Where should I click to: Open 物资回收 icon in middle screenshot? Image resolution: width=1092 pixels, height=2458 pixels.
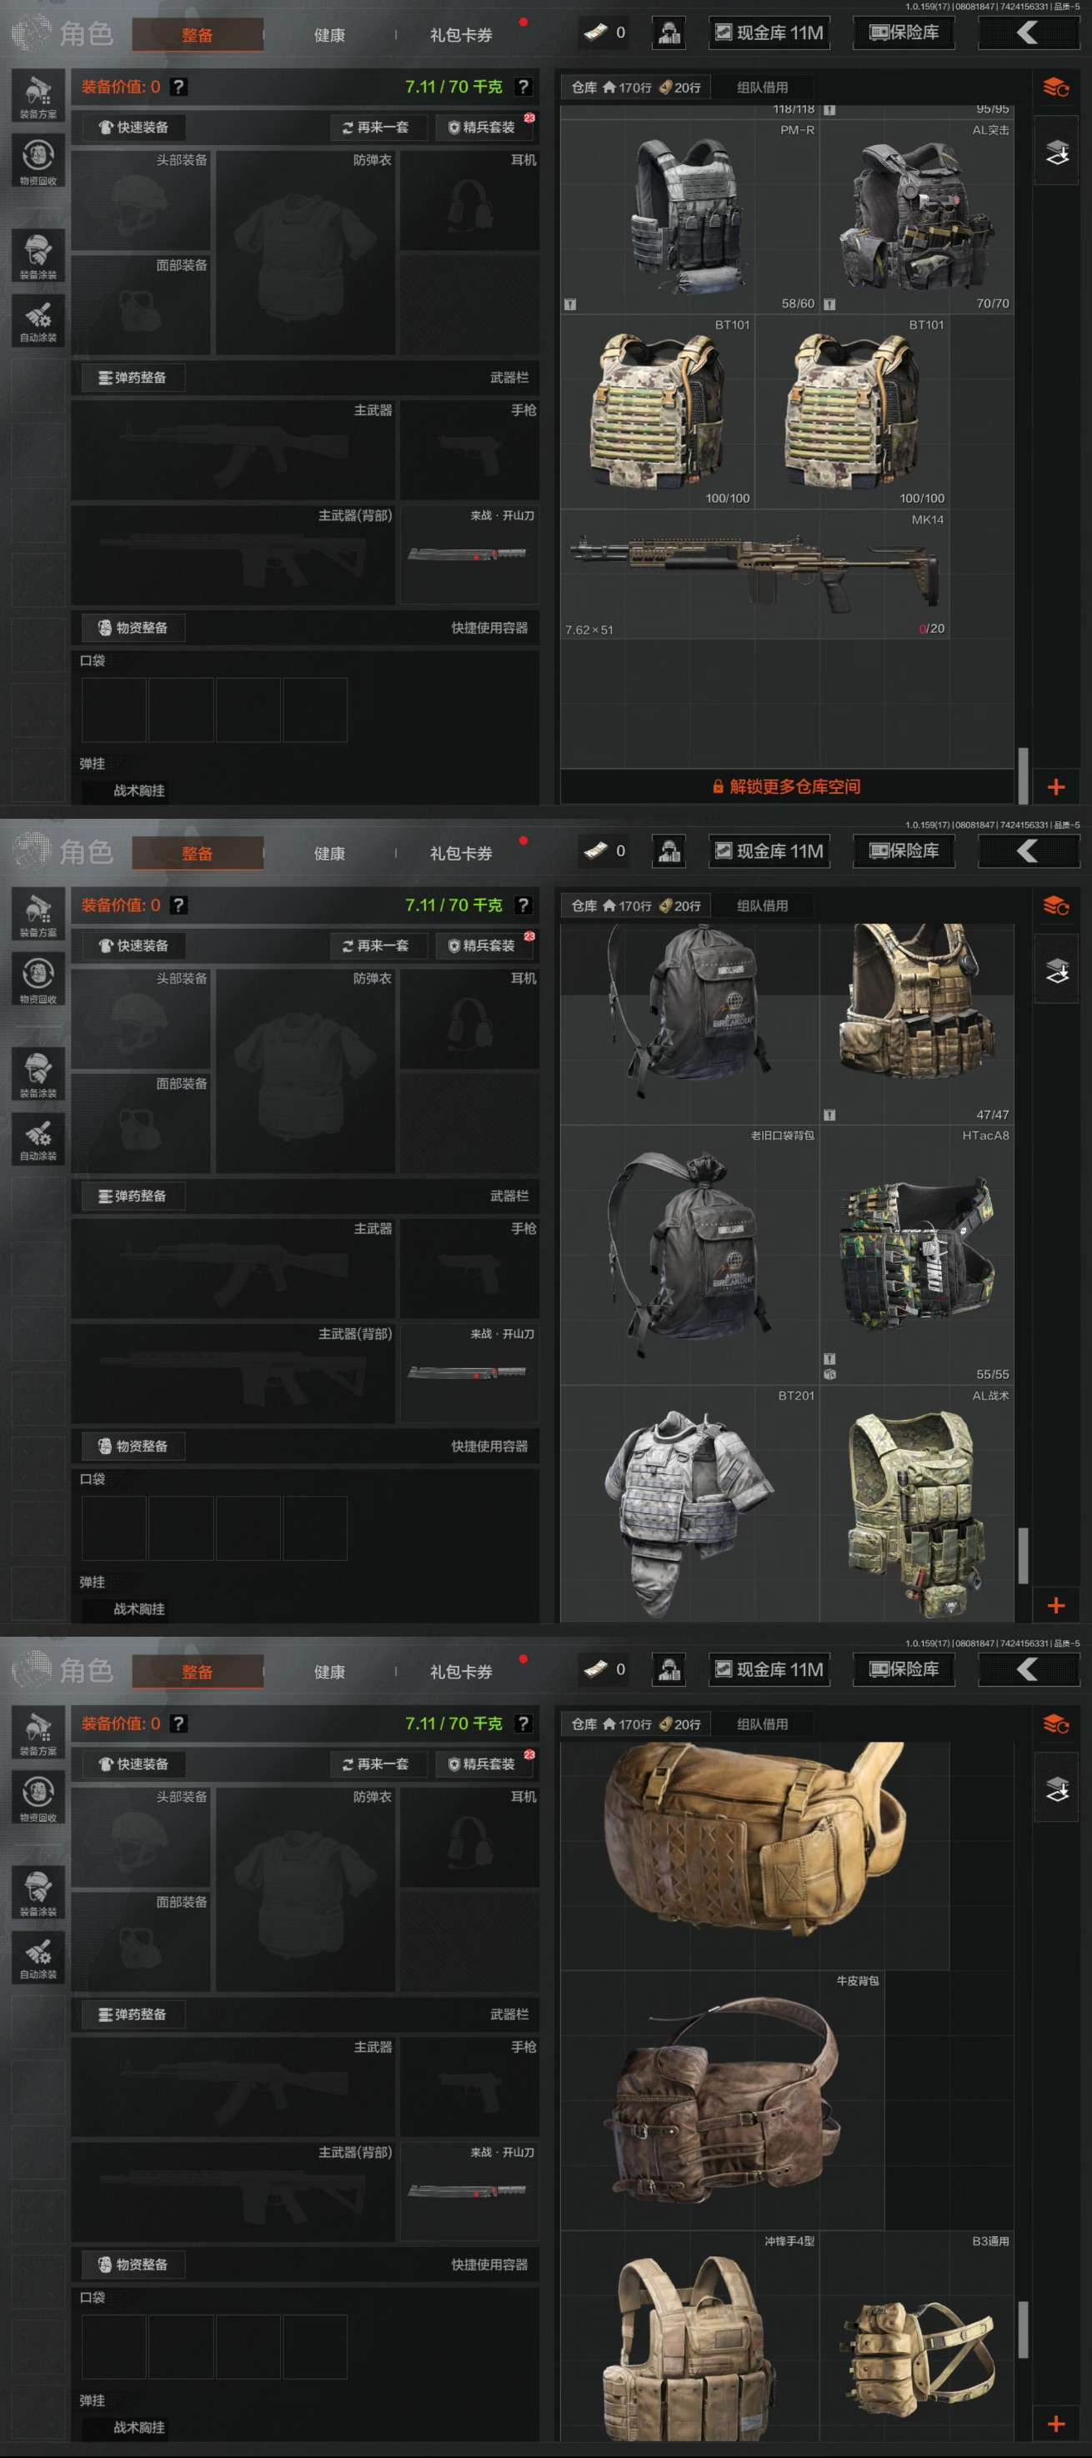pyautogui.click(x=38, y=979)
